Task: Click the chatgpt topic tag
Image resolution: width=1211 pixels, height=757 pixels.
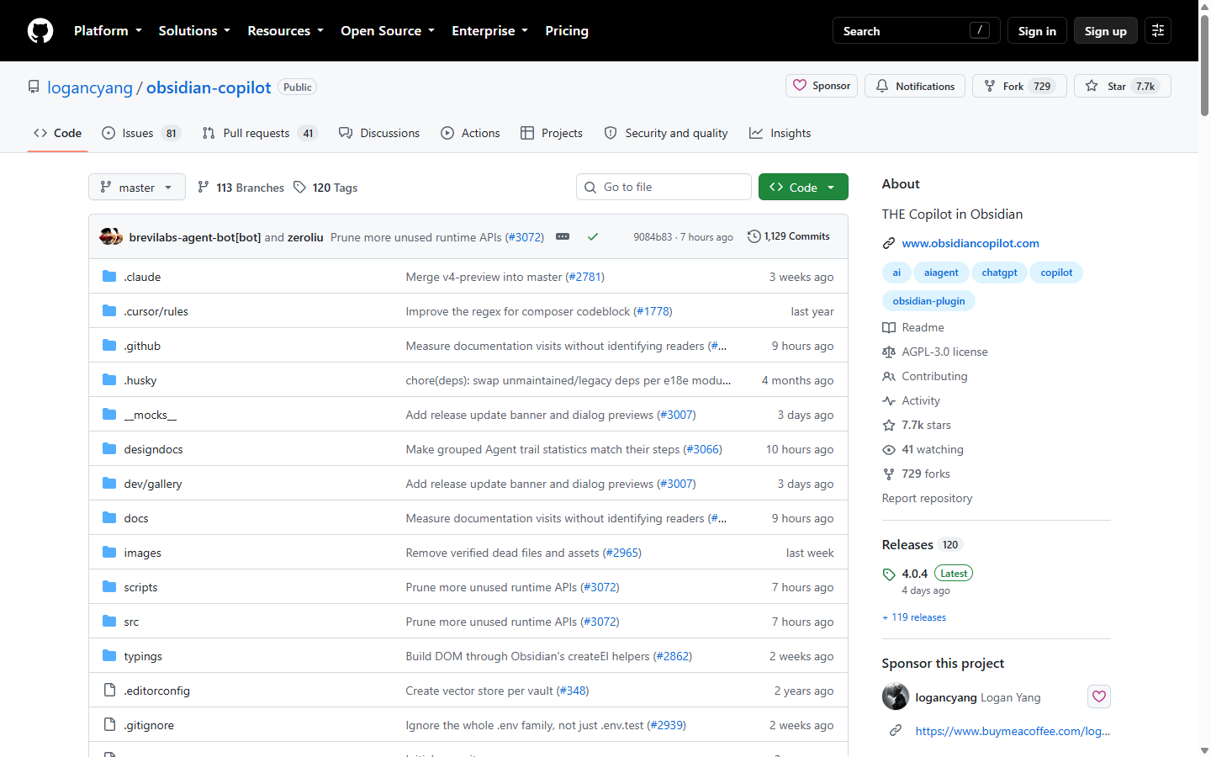Action: (x=999, y=273)
